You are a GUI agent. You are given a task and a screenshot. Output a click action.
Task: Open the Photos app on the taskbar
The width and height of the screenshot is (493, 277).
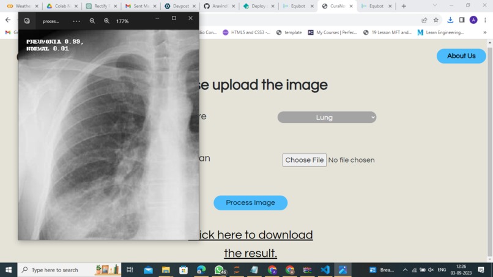click(343, 270)
